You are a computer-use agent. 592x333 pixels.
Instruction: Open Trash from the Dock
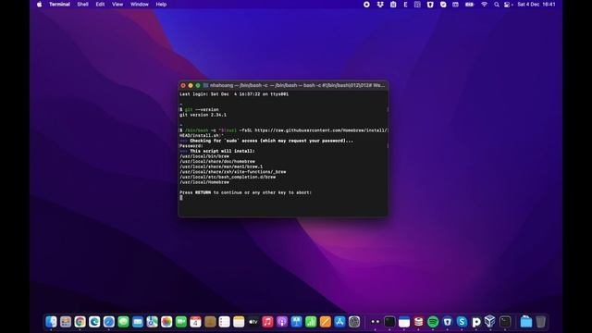[x=540, y=322]
